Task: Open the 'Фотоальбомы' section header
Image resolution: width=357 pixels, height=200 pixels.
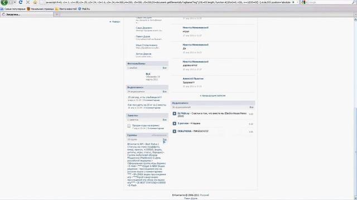Action: [147, 64]
